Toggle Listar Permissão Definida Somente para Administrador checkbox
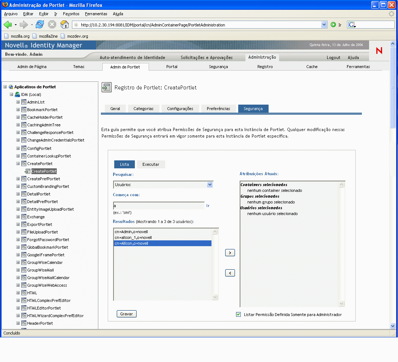The width and height of the screenshot is (398, 362). pyautogui.click(x=238, y=315)
